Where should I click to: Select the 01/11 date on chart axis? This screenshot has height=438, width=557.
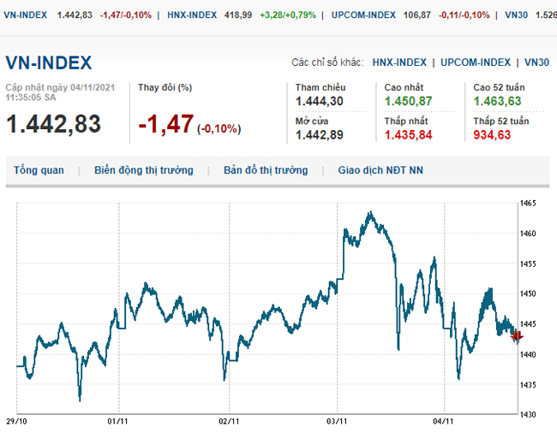117,422
